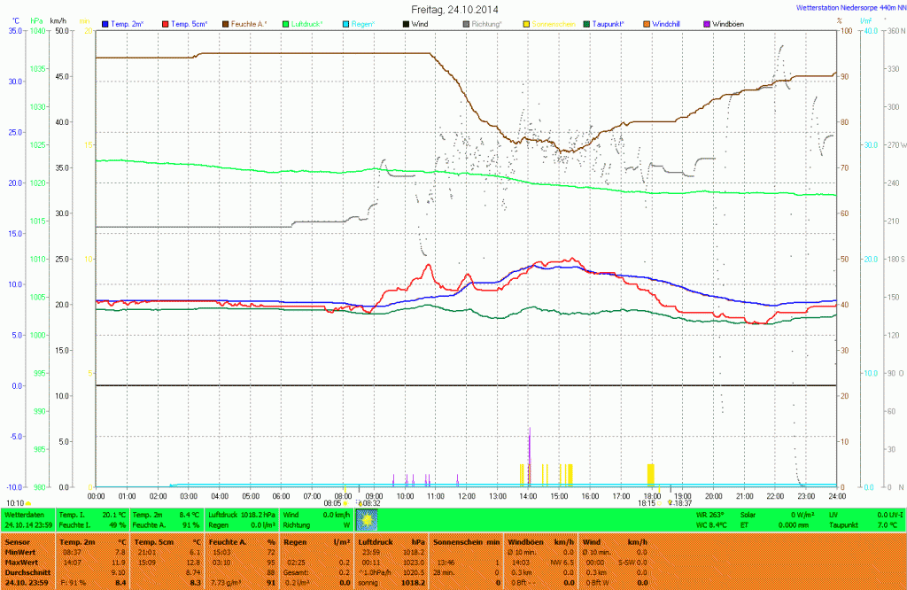Click the black Wind legend square

click(406, 23)
